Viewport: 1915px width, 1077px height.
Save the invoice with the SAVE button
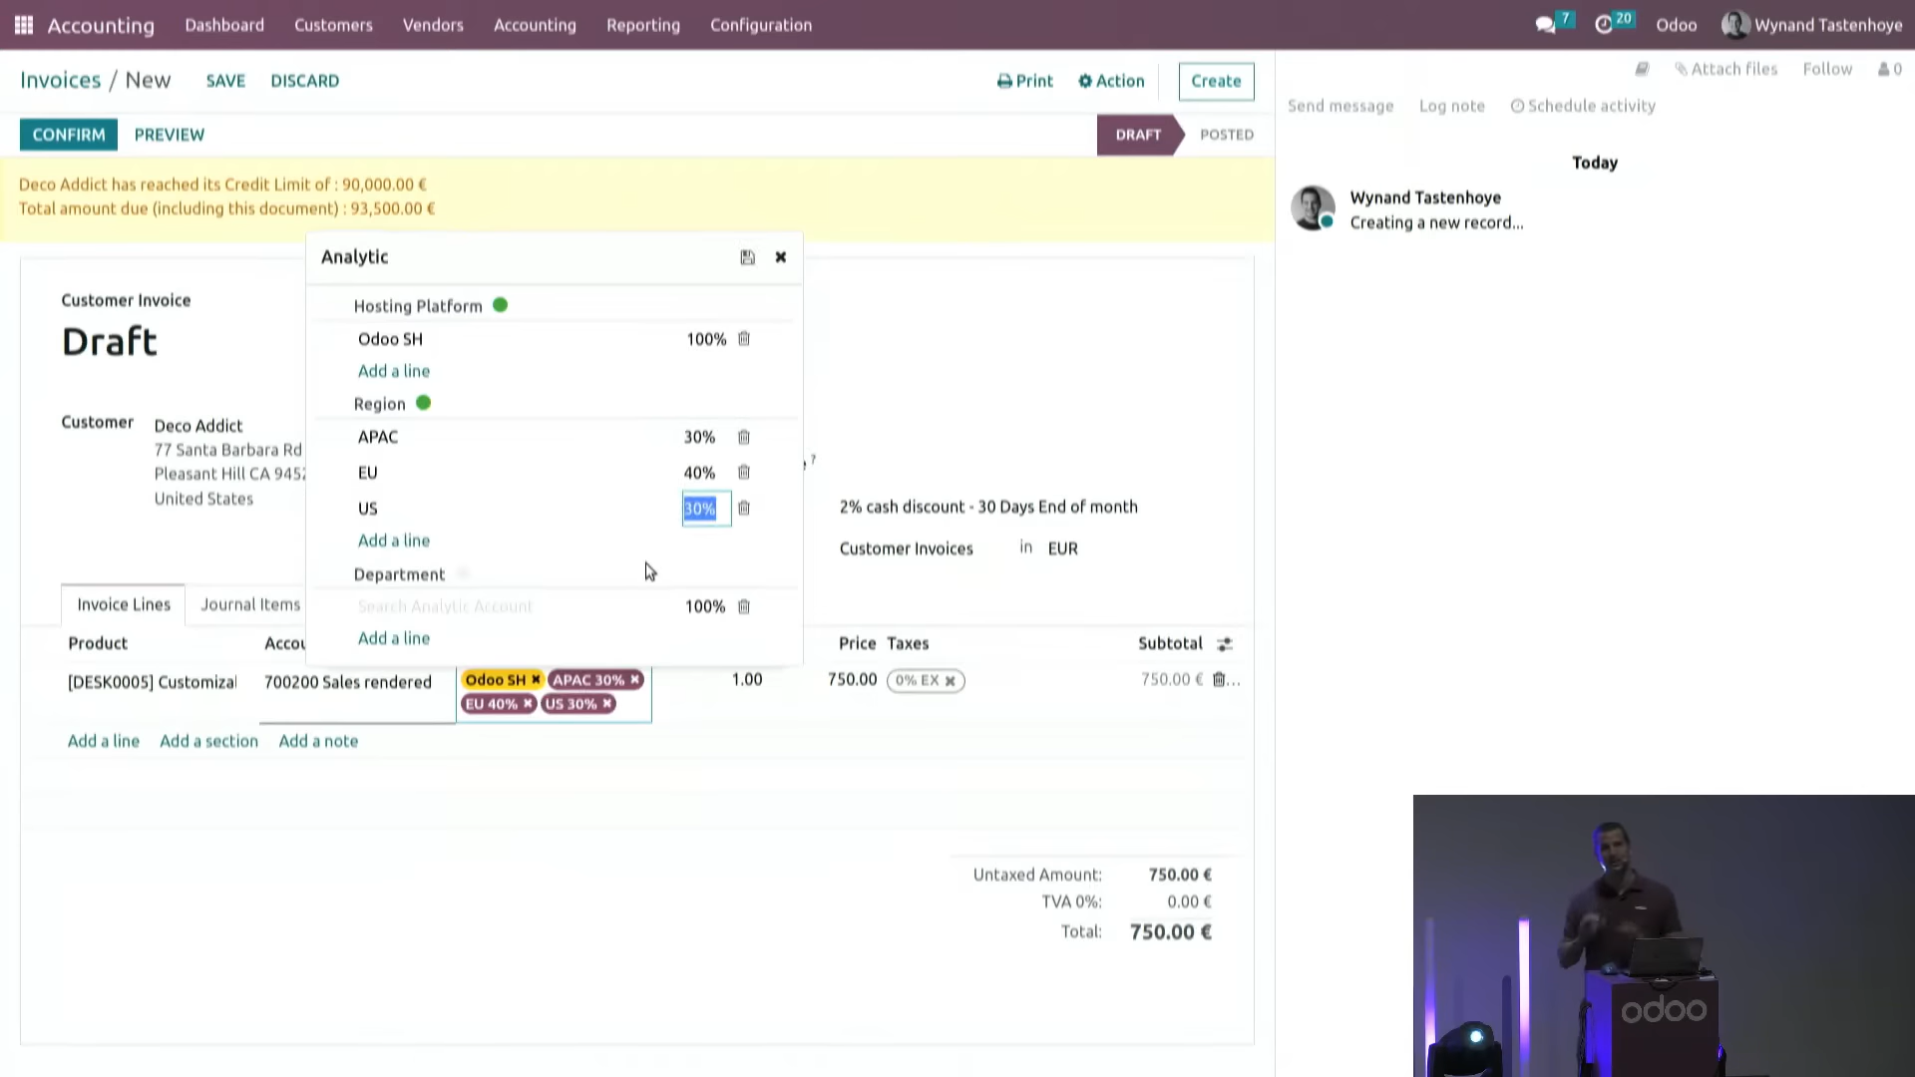pos(225,81)
